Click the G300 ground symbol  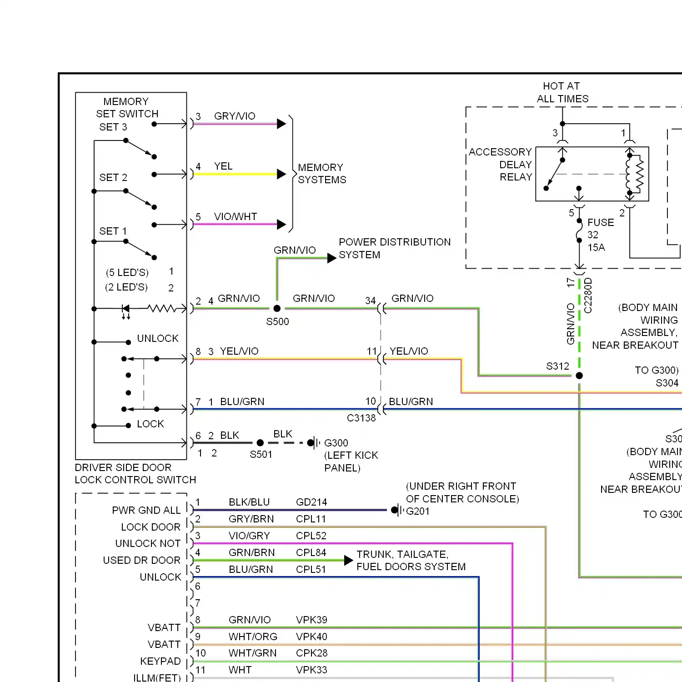pos(314,442)
